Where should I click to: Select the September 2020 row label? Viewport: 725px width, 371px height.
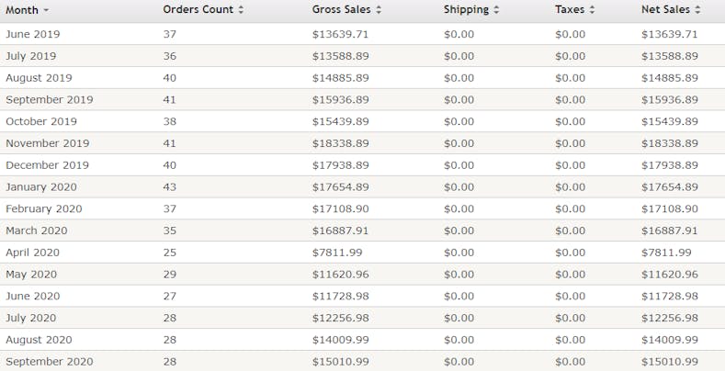tap(50, 362)
